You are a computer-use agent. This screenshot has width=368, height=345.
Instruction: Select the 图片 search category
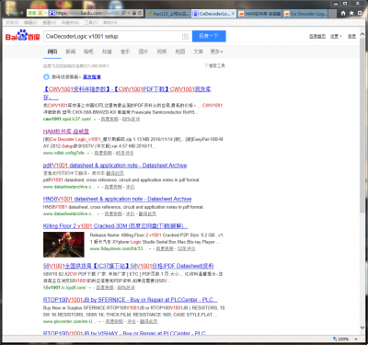144,52
